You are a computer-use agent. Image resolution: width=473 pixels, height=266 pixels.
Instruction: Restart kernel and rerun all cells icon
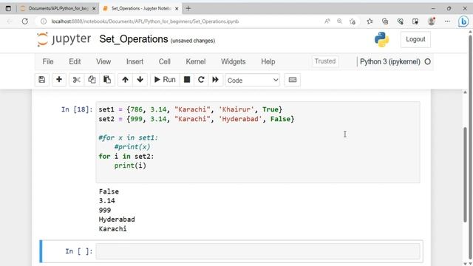215,80
